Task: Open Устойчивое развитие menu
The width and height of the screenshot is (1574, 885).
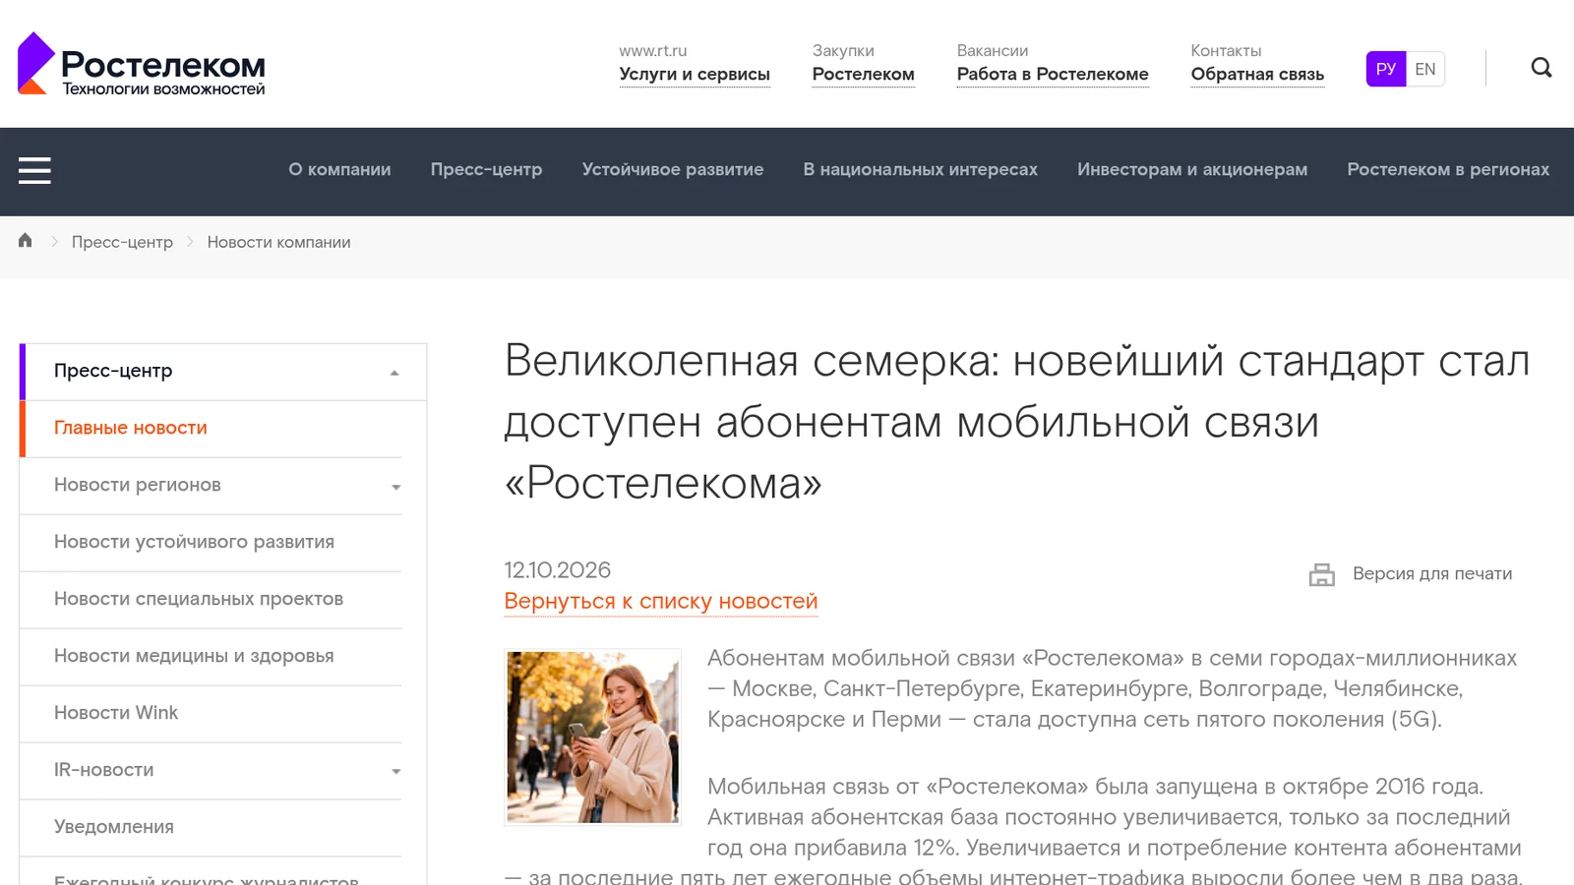Action: click(673, 170)
